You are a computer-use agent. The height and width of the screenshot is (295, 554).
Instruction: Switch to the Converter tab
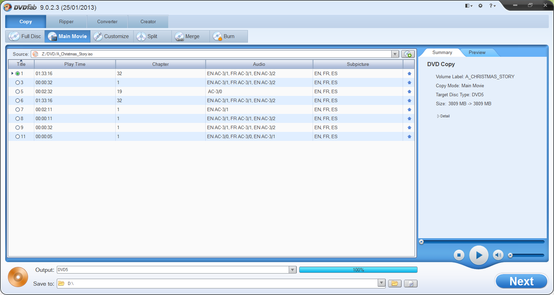107,21
